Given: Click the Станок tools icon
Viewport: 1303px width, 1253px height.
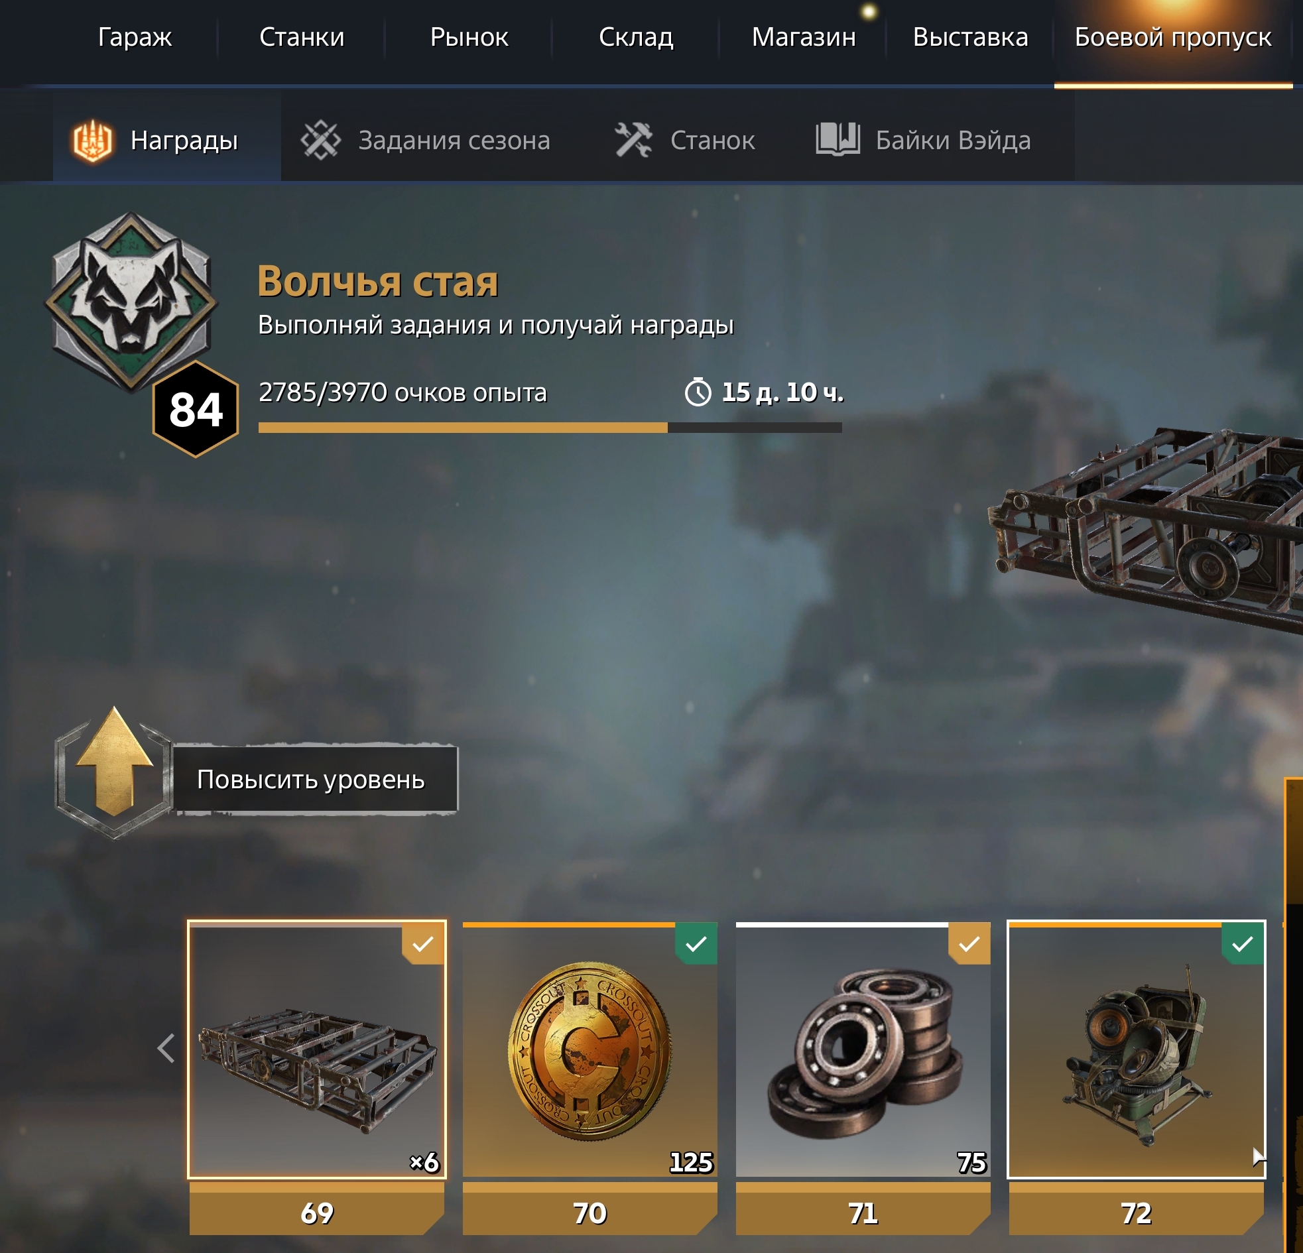Looking at the screenshot, I should click(633, 140).
